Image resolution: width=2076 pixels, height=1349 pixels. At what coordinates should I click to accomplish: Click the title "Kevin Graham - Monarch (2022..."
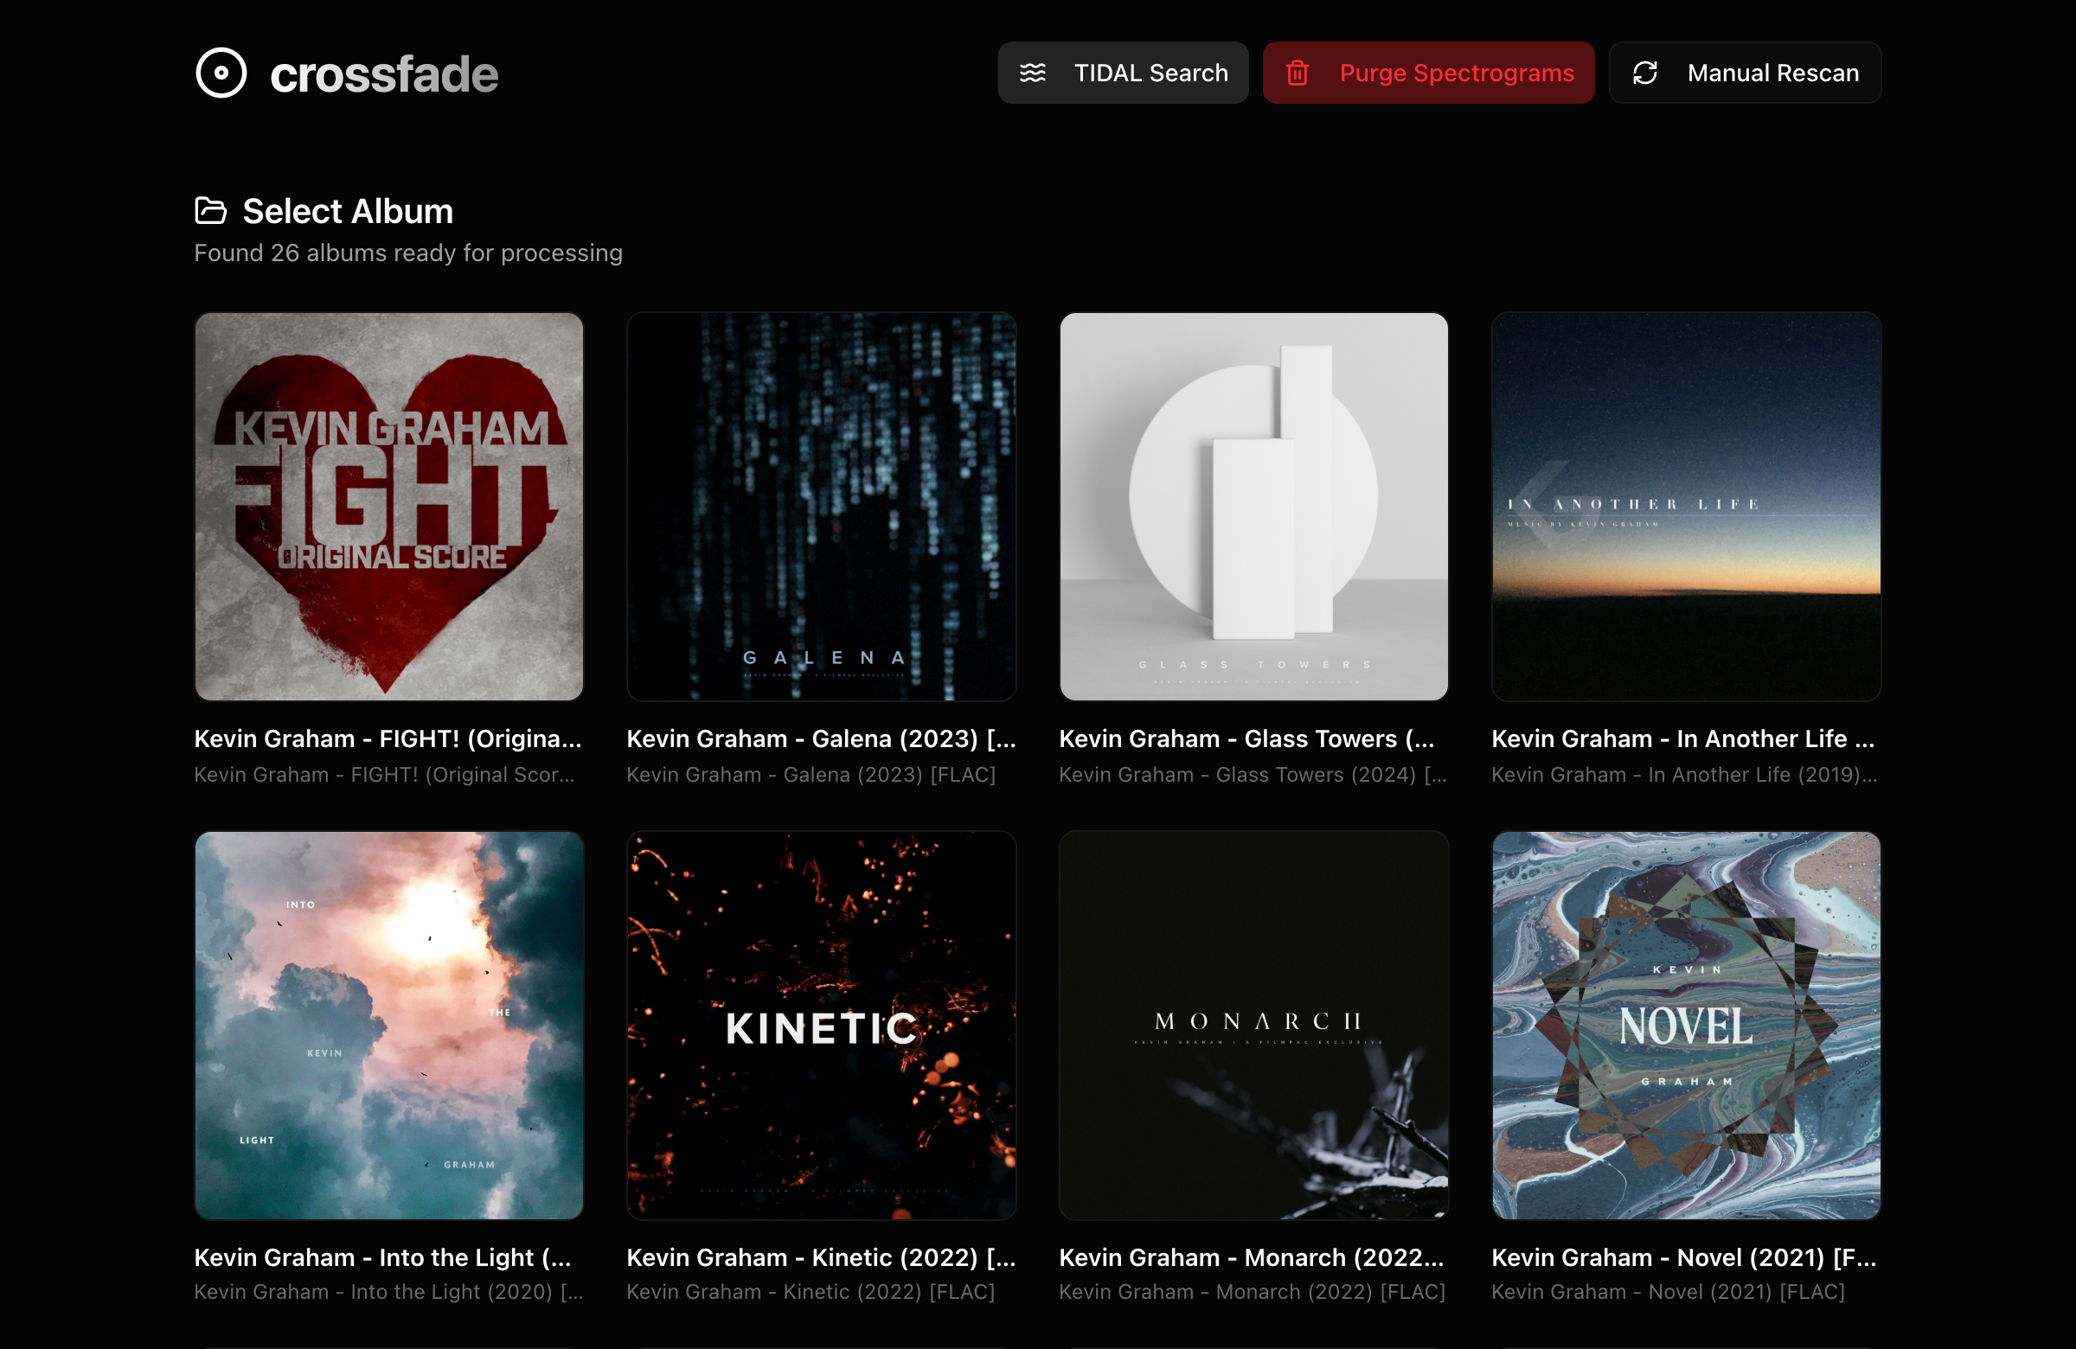(1252, 1257)
